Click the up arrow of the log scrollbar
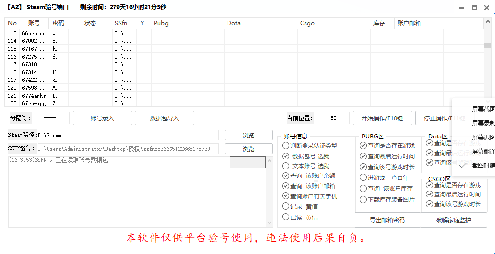This screenshot has width=495, height=254. pos(270,161)
